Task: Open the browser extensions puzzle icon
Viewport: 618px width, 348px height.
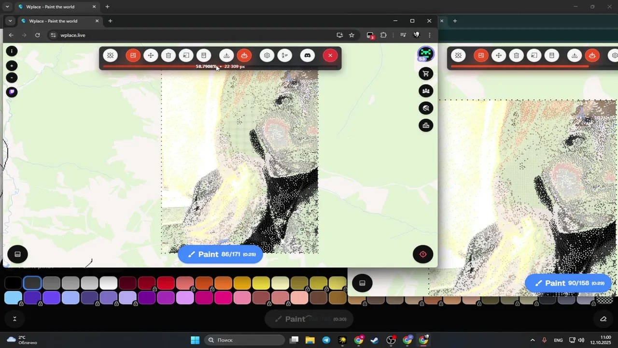Action: coord(383,35)
